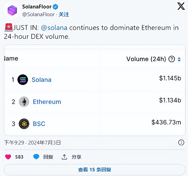Click the SolanaFloor profile avatar
The width and height of the screenshot is (188, 176).
(x=12, y=12)
